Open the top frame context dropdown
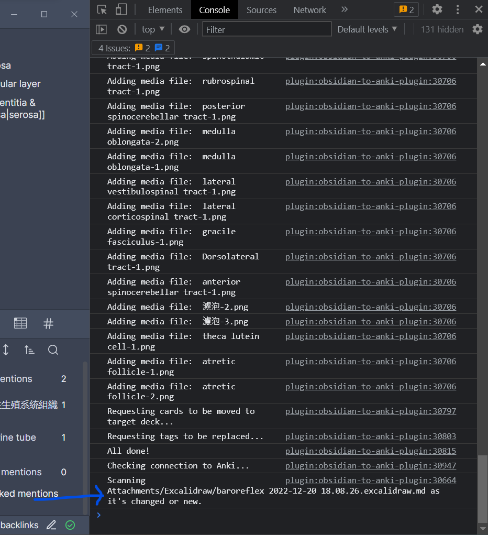 [x=152, y=29]
